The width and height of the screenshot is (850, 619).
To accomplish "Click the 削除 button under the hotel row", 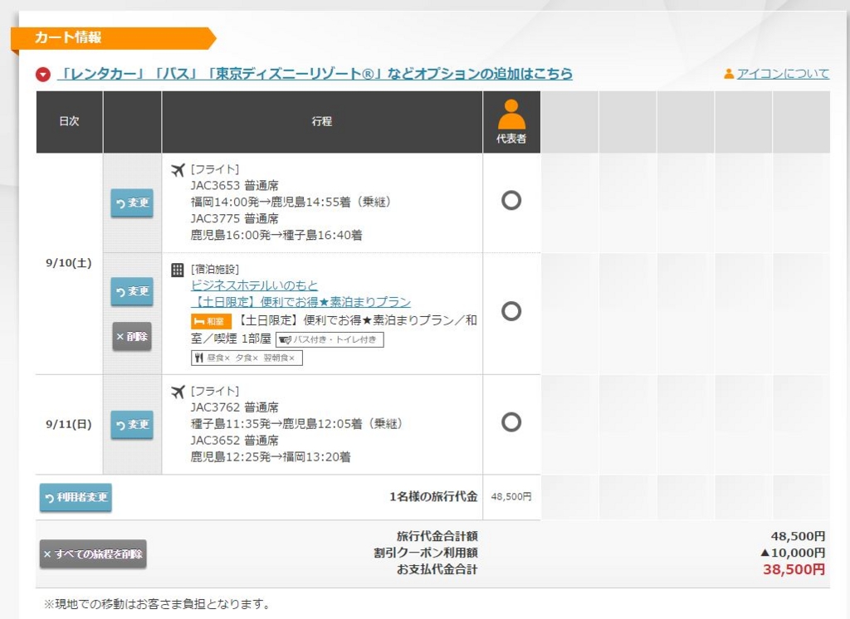I will [x=131, y=338].
